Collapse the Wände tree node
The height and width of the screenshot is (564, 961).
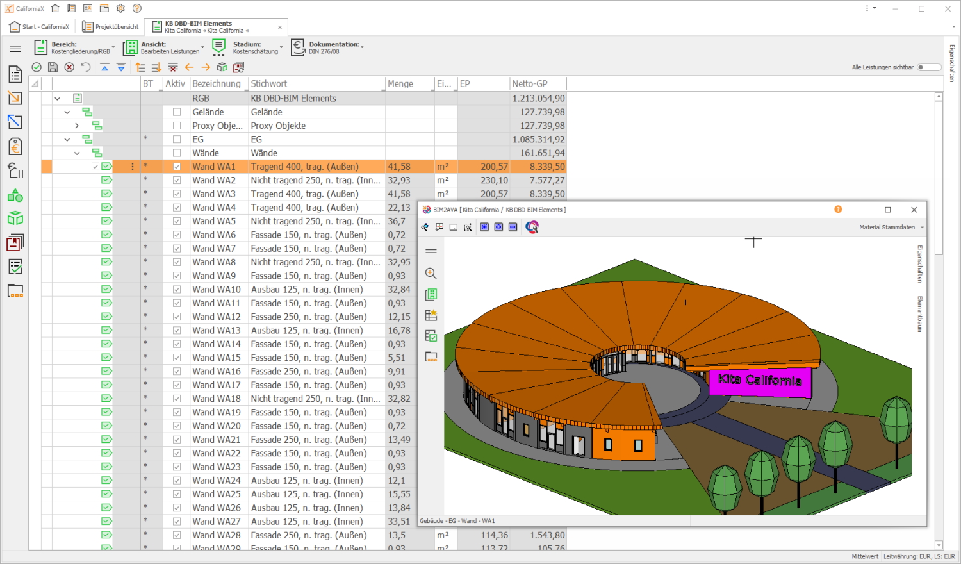[x=77, y=153]
